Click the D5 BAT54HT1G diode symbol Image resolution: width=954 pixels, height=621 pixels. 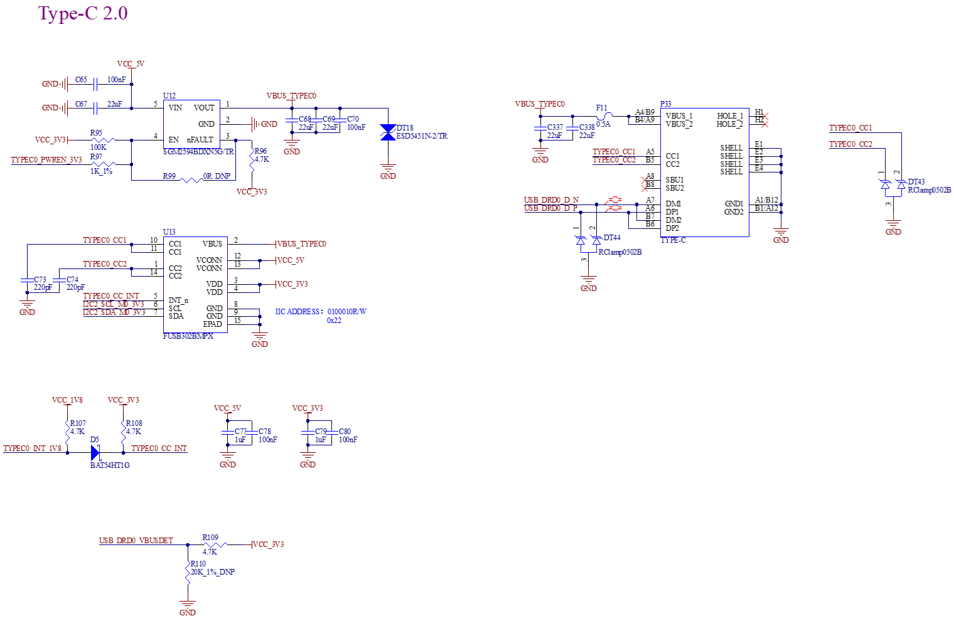coord(95,452)
